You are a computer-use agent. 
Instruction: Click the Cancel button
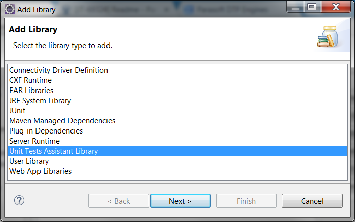click(312, 201)
